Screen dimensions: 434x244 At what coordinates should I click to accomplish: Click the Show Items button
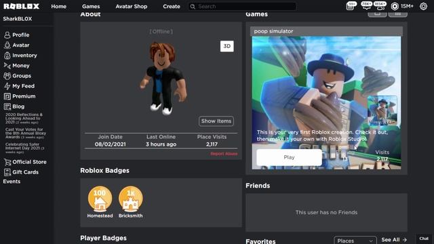coord(216,121)
